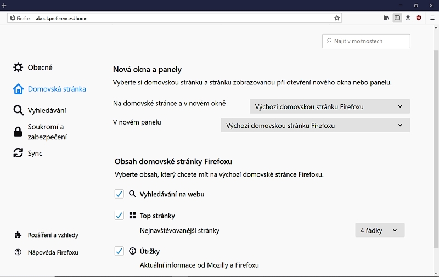Click the scrollbar down arrow
Viewport: 439px width, 277px height.
point(436,274)
